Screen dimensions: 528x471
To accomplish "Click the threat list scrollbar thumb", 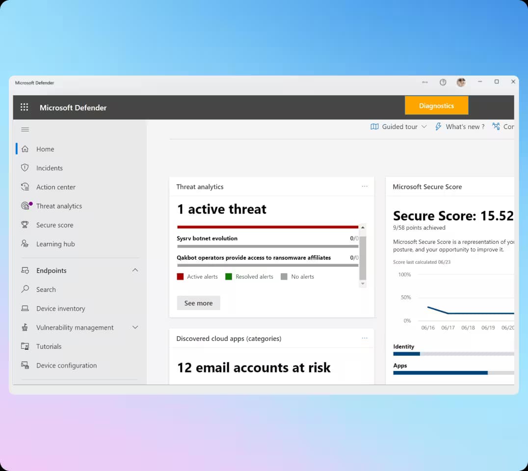I will tap(363, 258).
